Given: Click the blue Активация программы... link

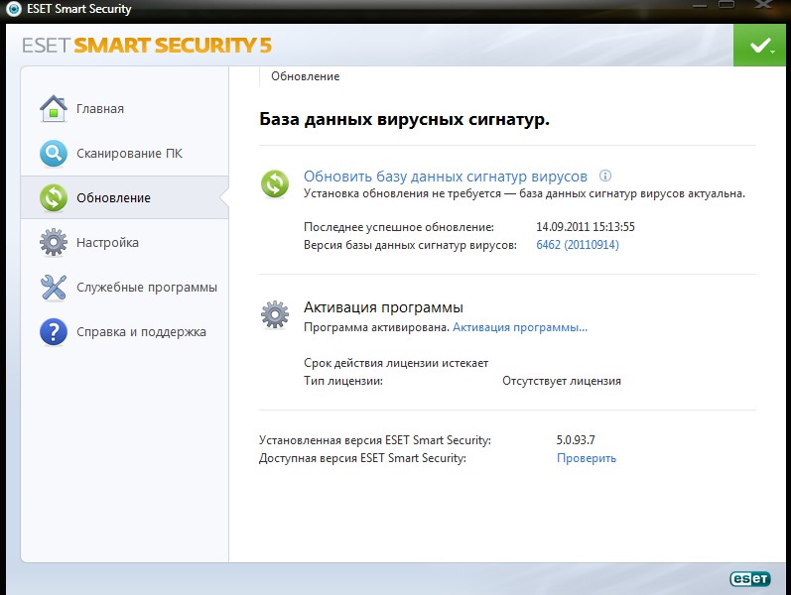Looking at the screenshot, I should [x=520, y=327].
